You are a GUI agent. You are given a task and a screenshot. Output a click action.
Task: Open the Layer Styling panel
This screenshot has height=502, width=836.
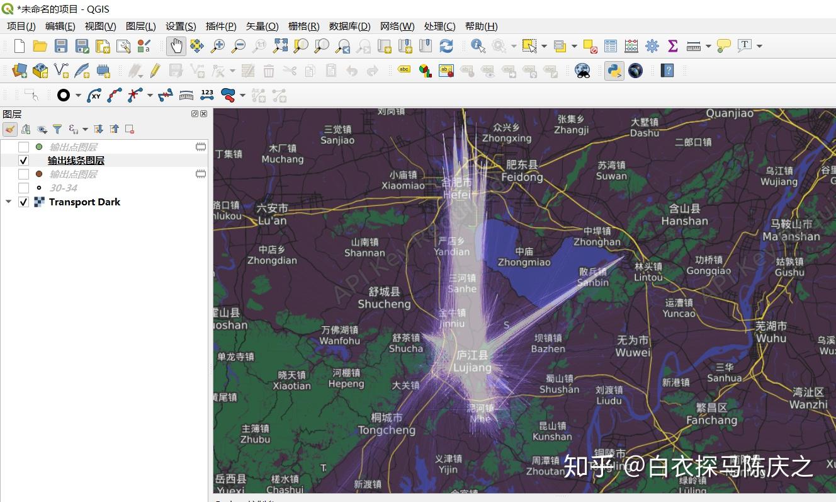(x=9, y=128)
